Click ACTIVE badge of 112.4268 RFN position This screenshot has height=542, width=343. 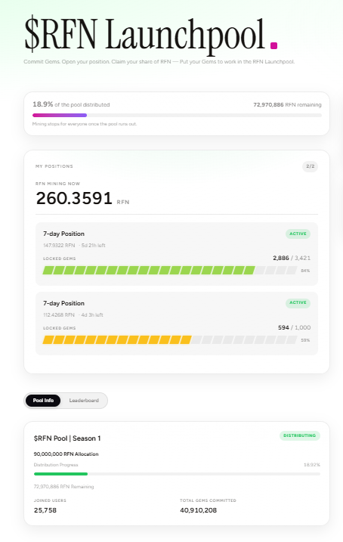point(298,303)
